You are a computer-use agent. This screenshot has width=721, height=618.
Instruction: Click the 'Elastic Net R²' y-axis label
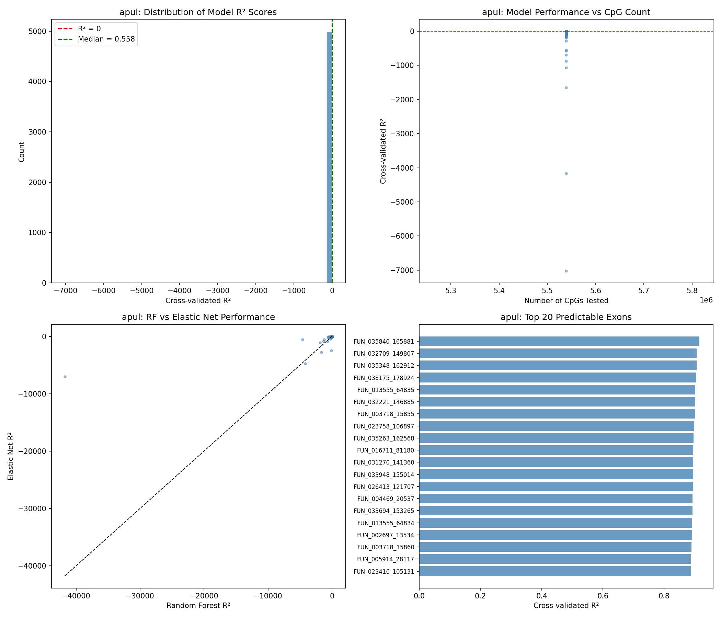coord(11,456)
